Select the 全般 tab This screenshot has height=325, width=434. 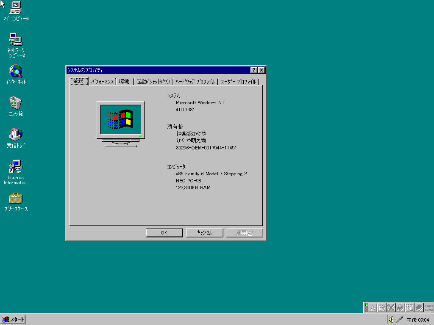tap(79, 81)
